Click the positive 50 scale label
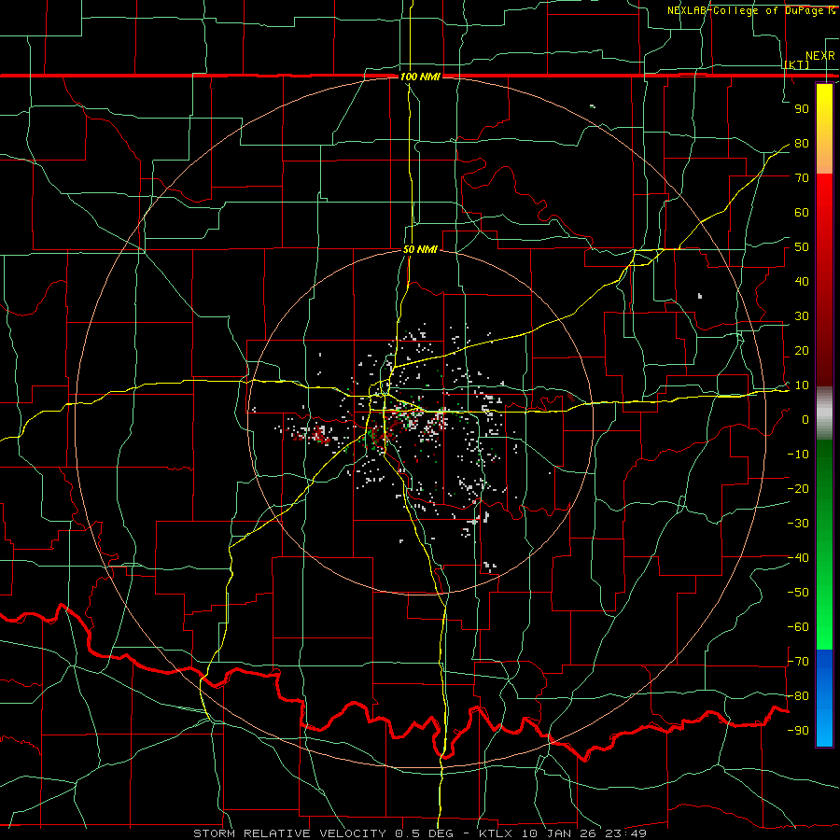Image resolution: width=840 pixels, height=840 pixels. (x=802, y=247)
